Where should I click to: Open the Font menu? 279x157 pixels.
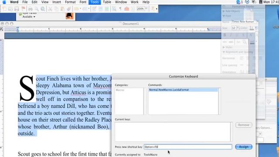[83, 2]
